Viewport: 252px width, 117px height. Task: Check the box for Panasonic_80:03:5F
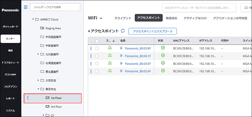tap(97, 64)
